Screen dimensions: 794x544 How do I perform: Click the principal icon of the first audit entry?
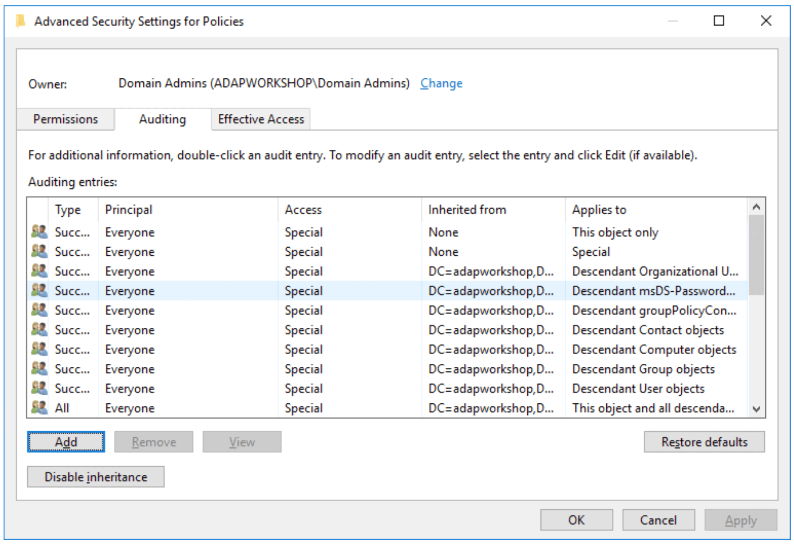pos(40,232)
